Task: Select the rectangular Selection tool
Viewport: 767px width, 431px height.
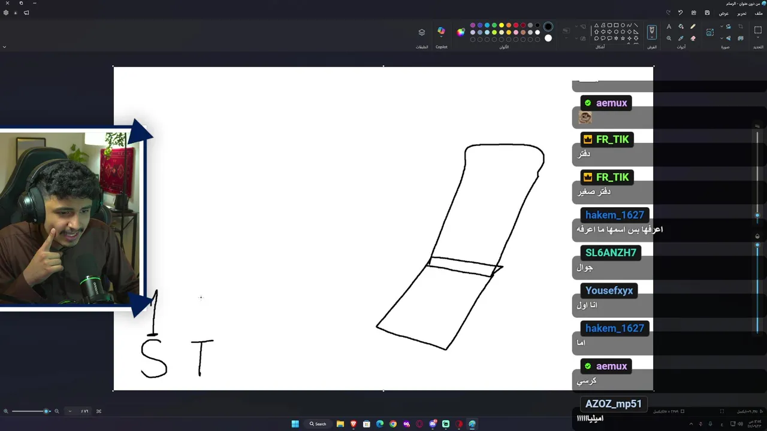Action: 758,29
